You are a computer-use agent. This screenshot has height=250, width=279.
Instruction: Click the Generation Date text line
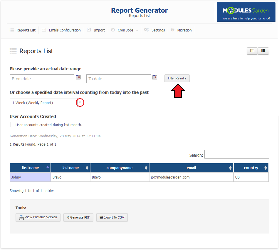point(55,136)
